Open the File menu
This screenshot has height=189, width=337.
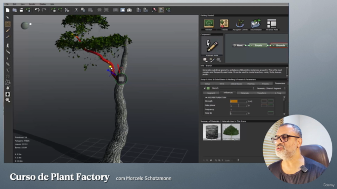pos(7,4)
